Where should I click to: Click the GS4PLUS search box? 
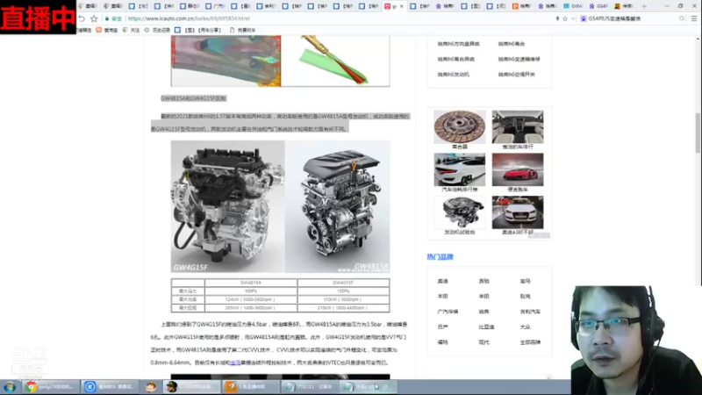[x=631, y=18]
